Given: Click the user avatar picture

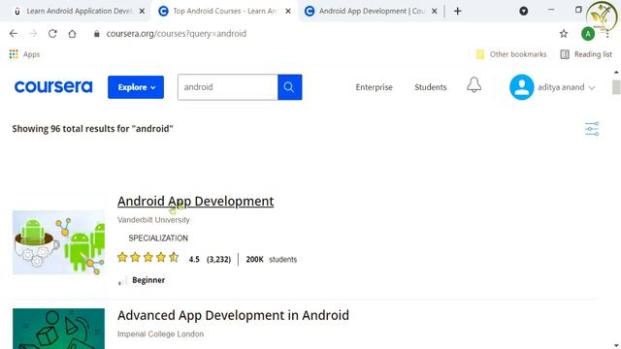Looking at the screenshot, I should [x=521, y=87].
